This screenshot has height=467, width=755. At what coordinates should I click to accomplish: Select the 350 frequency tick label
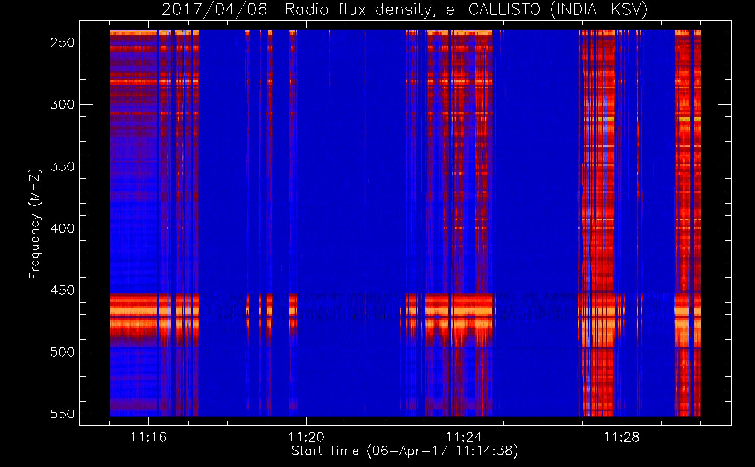click(63, 166)
